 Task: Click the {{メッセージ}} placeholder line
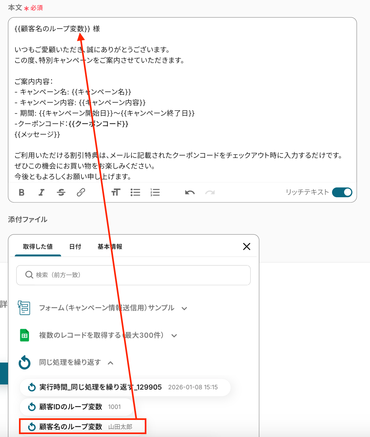(37, 134)
